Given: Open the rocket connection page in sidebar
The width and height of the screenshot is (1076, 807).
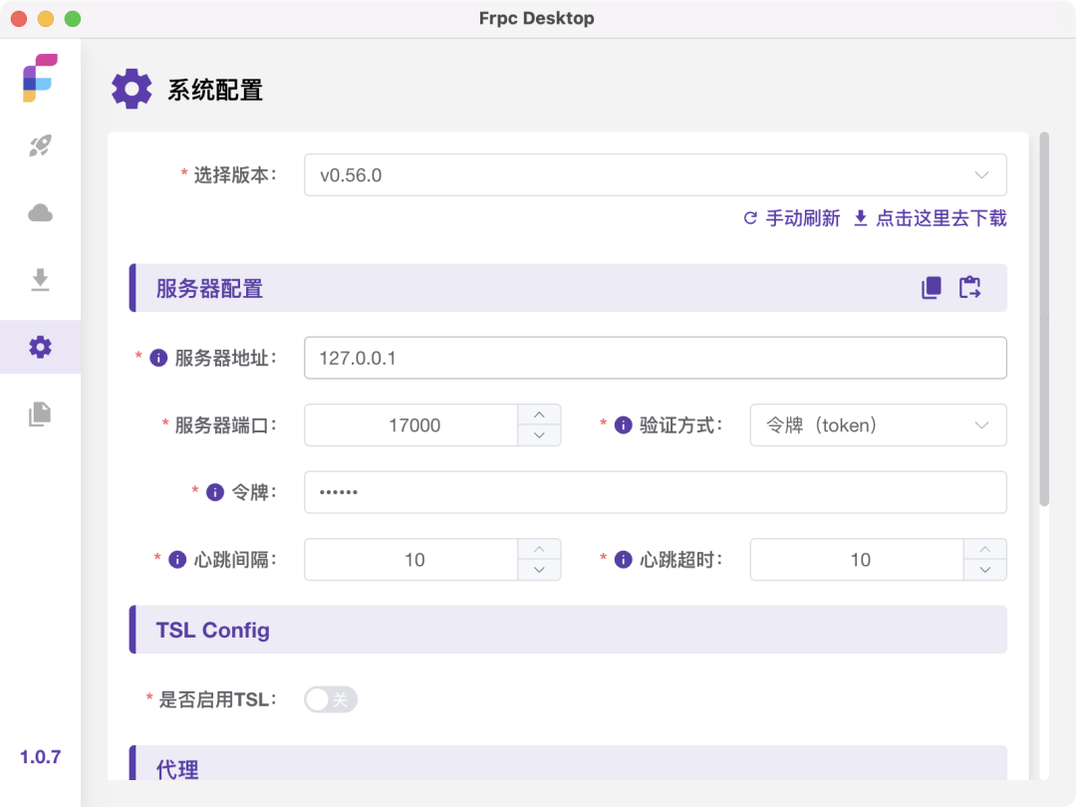Looking at the screenshot, I should point(40,146).
